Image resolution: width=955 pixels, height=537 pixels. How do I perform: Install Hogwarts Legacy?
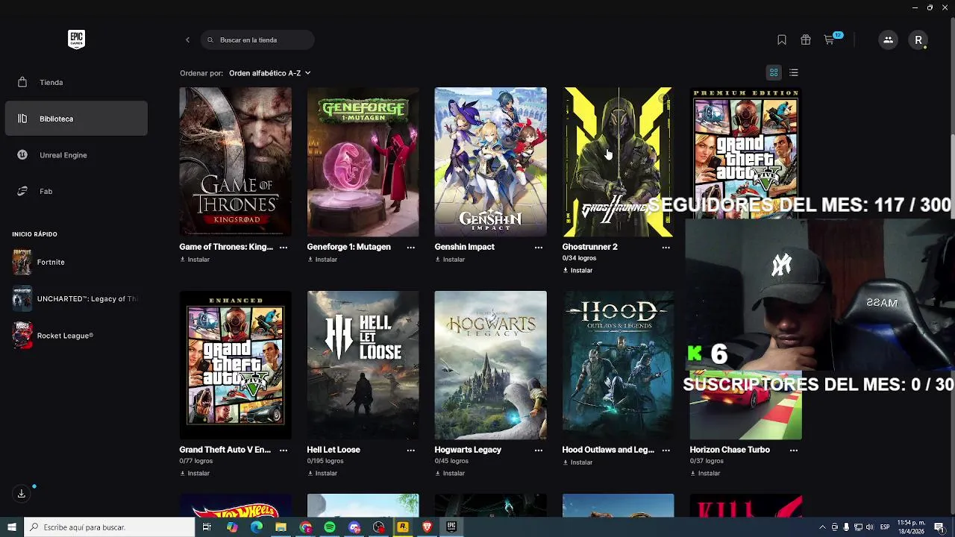pos(450,473)
